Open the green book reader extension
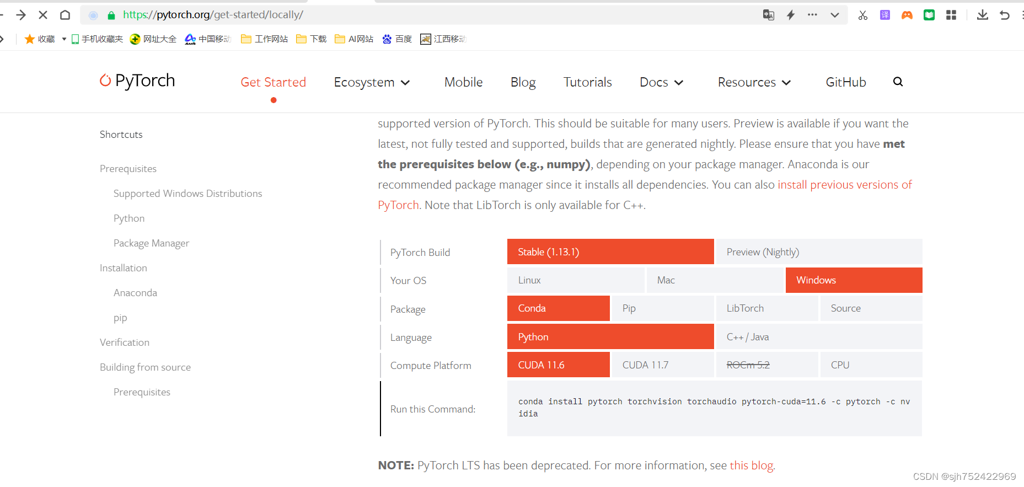 pyautogui.click(x=929, y=15)
